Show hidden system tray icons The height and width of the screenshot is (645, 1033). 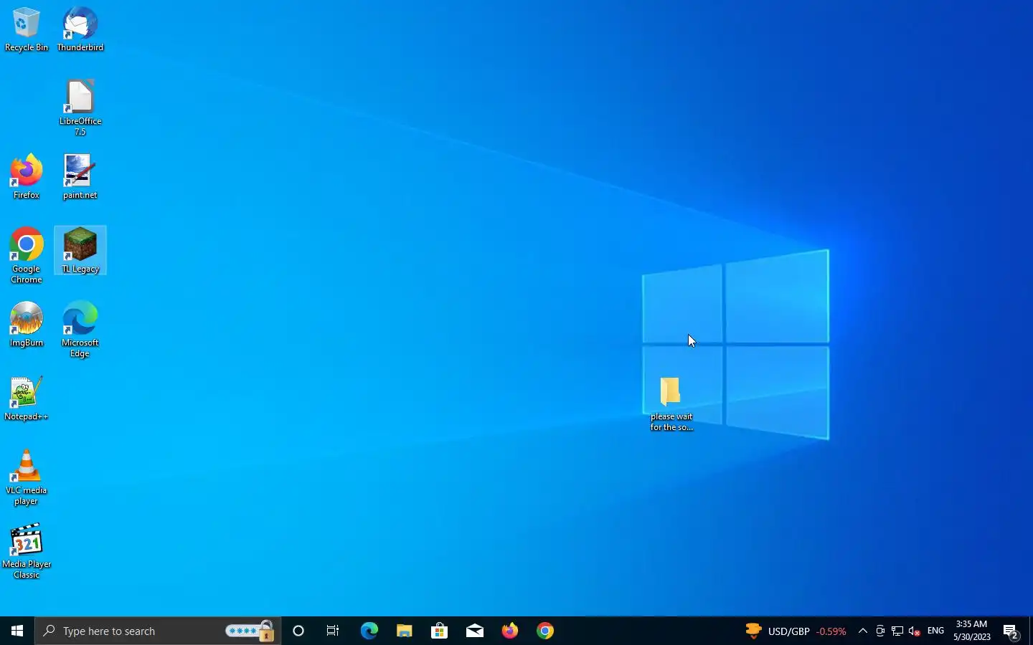pyautogui.click(x=863, y=631)
